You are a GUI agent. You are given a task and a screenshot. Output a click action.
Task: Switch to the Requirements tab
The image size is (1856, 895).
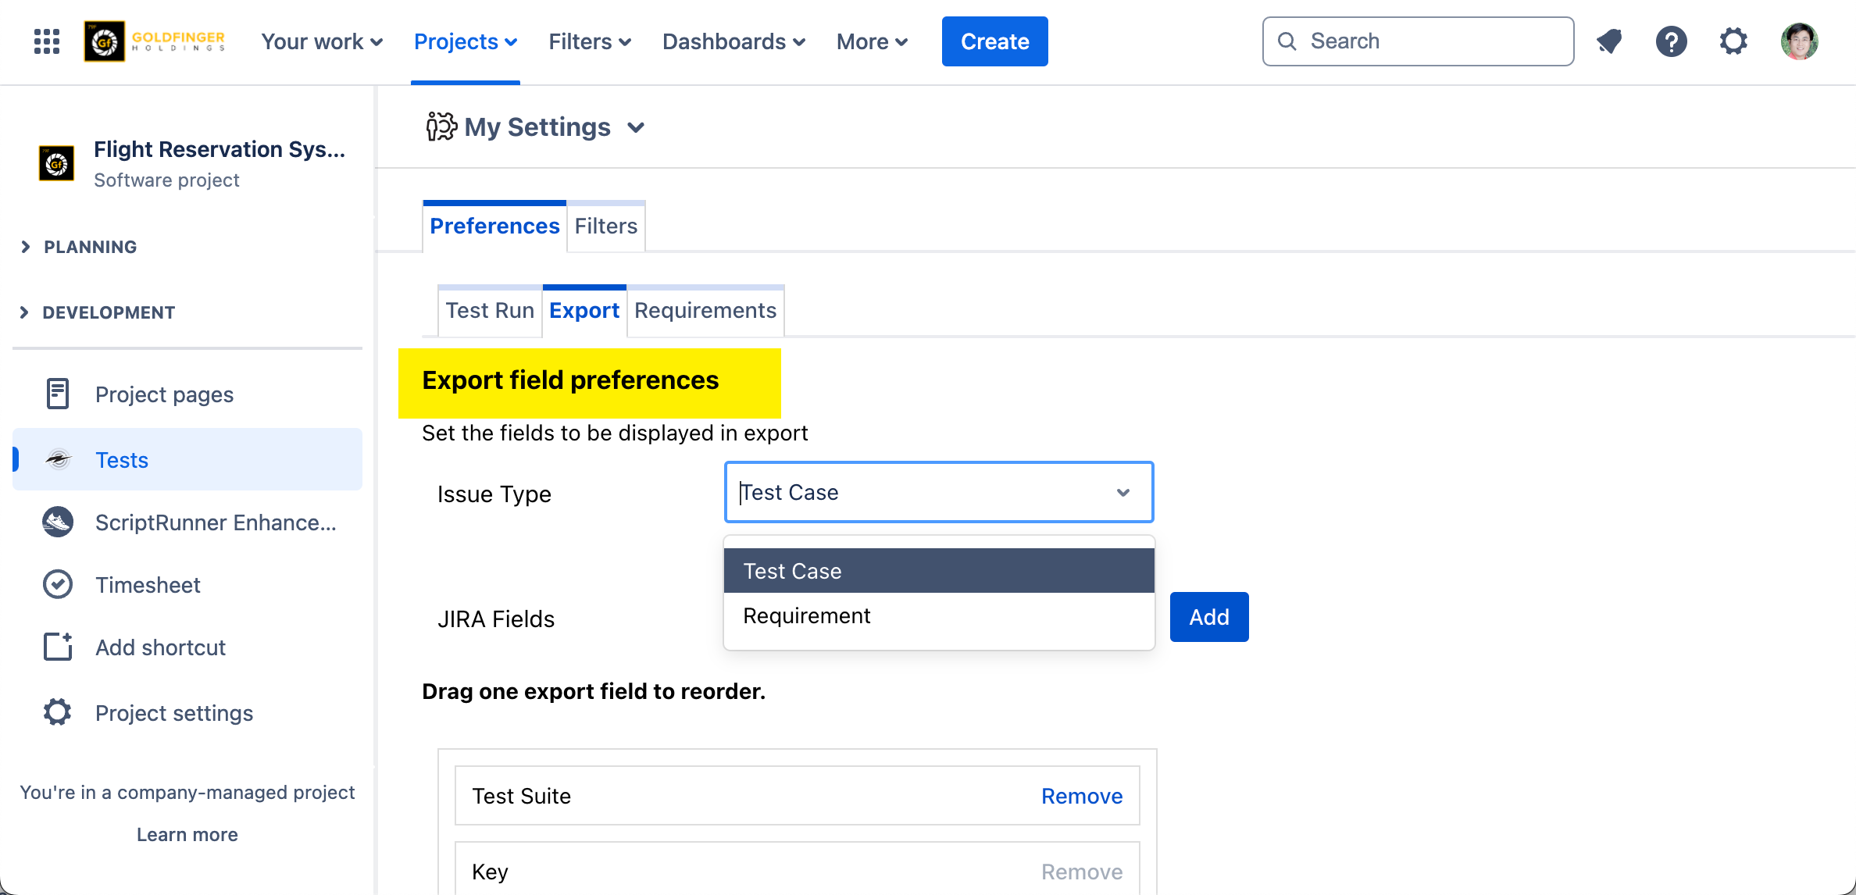[705, 311]
